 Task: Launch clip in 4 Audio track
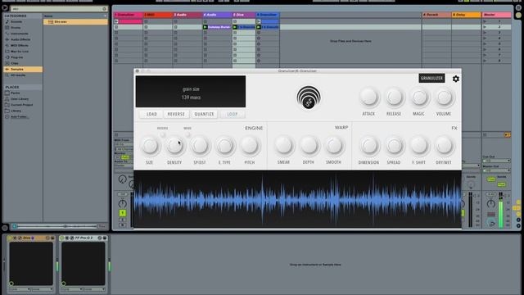point(206,27)
